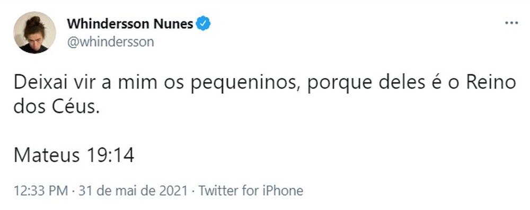Open Whindersson Nunes profile avatar photo
The width and height of the screenshot is (530, 210).
click(x=34, y=32)
